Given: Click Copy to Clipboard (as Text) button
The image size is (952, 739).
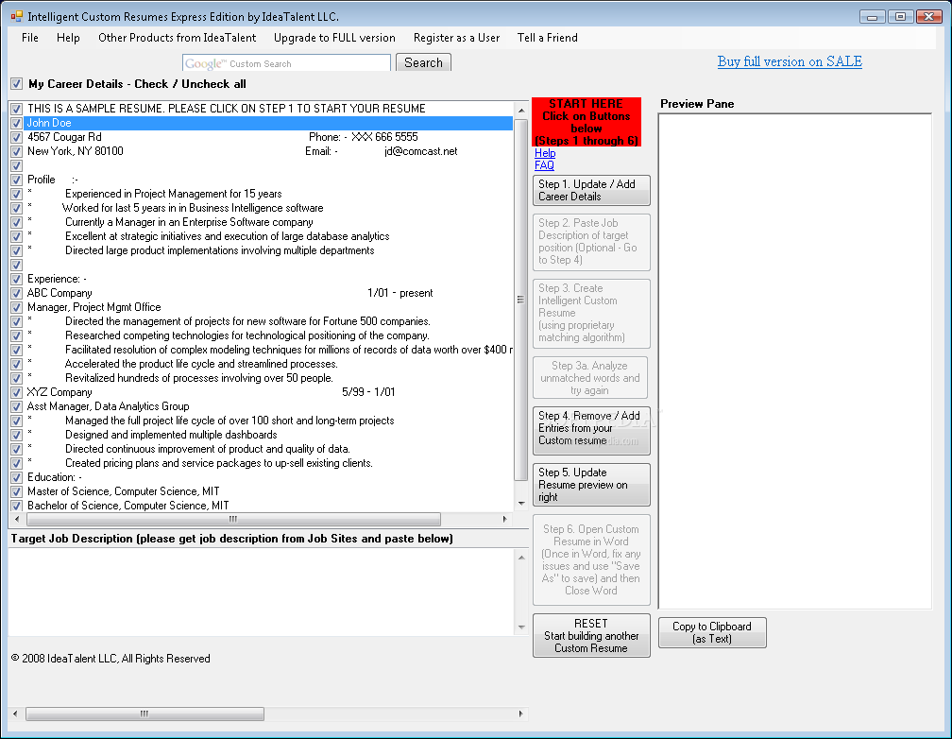Looking at the screenshot, I should [x=712, y=632].
